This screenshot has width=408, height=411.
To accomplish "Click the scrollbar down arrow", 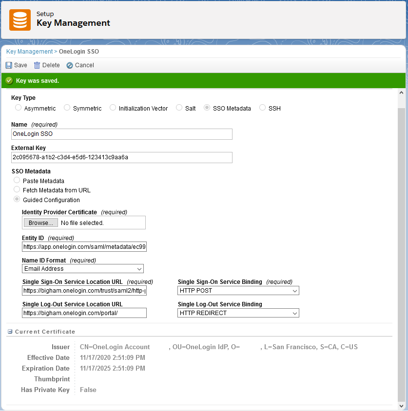I will [402, 406].
